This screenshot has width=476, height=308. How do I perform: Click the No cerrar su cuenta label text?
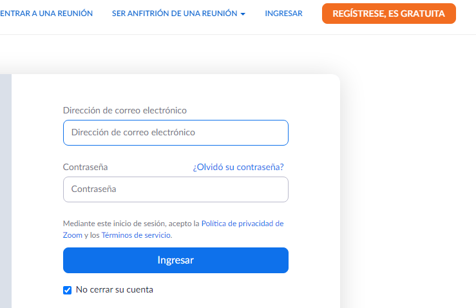click(x=115, y=290)
